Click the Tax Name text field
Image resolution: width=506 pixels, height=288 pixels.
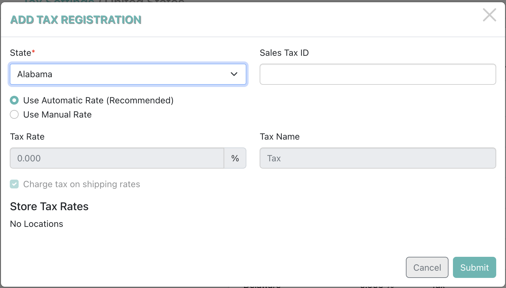coord(378,158)
